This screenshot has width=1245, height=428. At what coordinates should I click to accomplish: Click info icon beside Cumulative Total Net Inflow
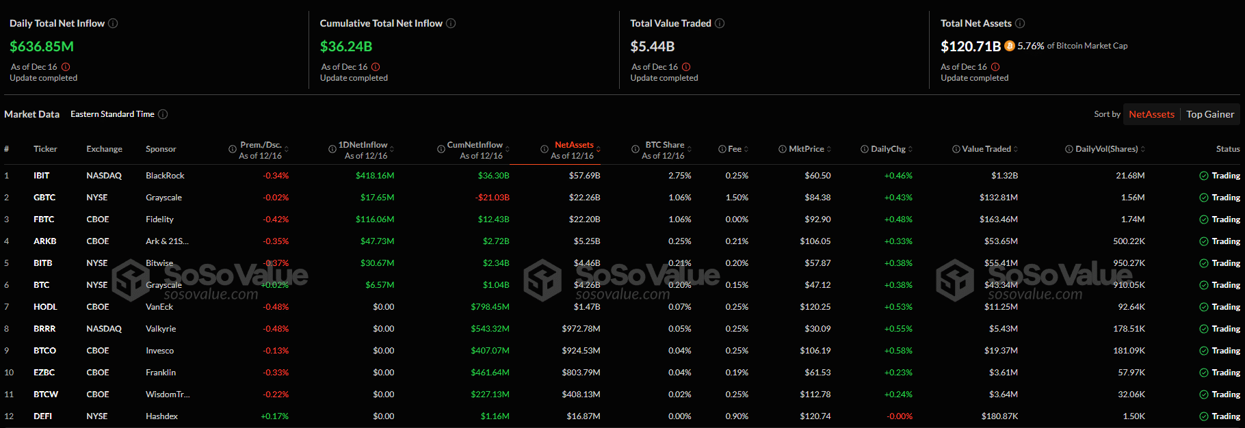tap(451, 23)
